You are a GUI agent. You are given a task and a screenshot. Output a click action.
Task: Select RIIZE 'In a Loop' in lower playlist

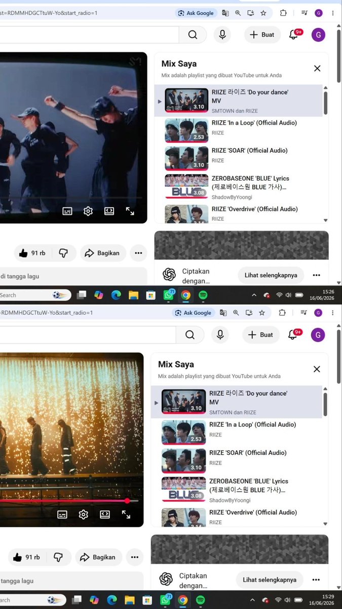coord(237,432)
